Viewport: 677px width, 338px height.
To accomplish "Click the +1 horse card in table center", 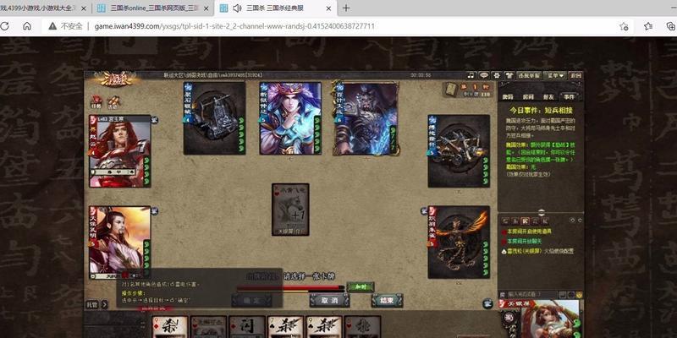I will point(290,210).
